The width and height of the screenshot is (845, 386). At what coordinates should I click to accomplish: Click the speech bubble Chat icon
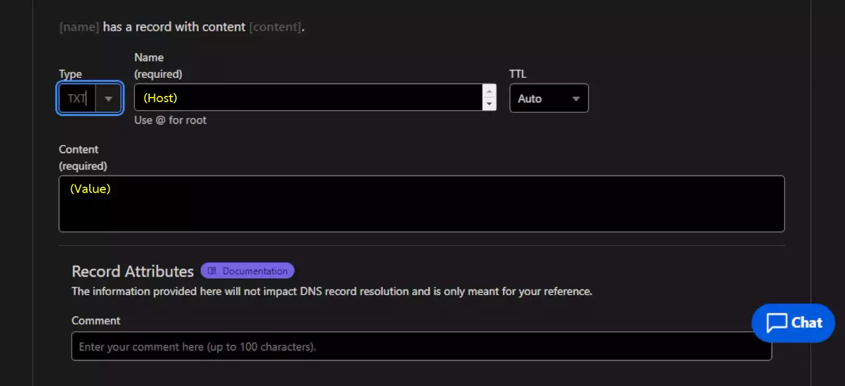(x=777, y=323)
